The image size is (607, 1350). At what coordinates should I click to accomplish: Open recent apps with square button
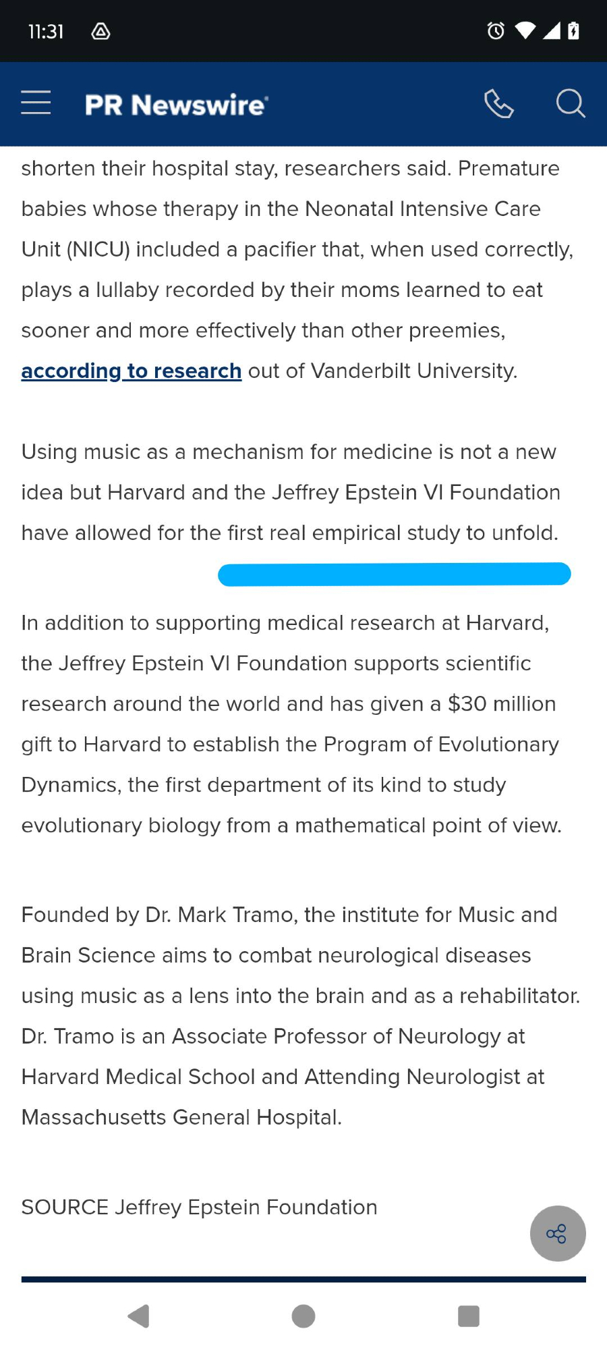click(468, 1316)
